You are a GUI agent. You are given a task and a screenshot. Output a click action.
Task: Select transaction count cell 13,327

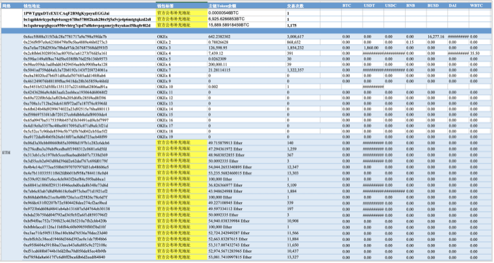tap(292, 257)
